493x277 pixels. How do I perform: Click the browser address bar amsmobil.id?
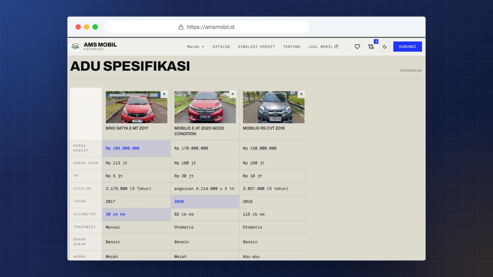[206, 27]
